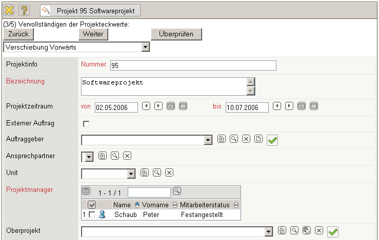379x240 pixels.
Task: Open the Verschiebung Vorwärts dropdown
Action: click(145, 47)
